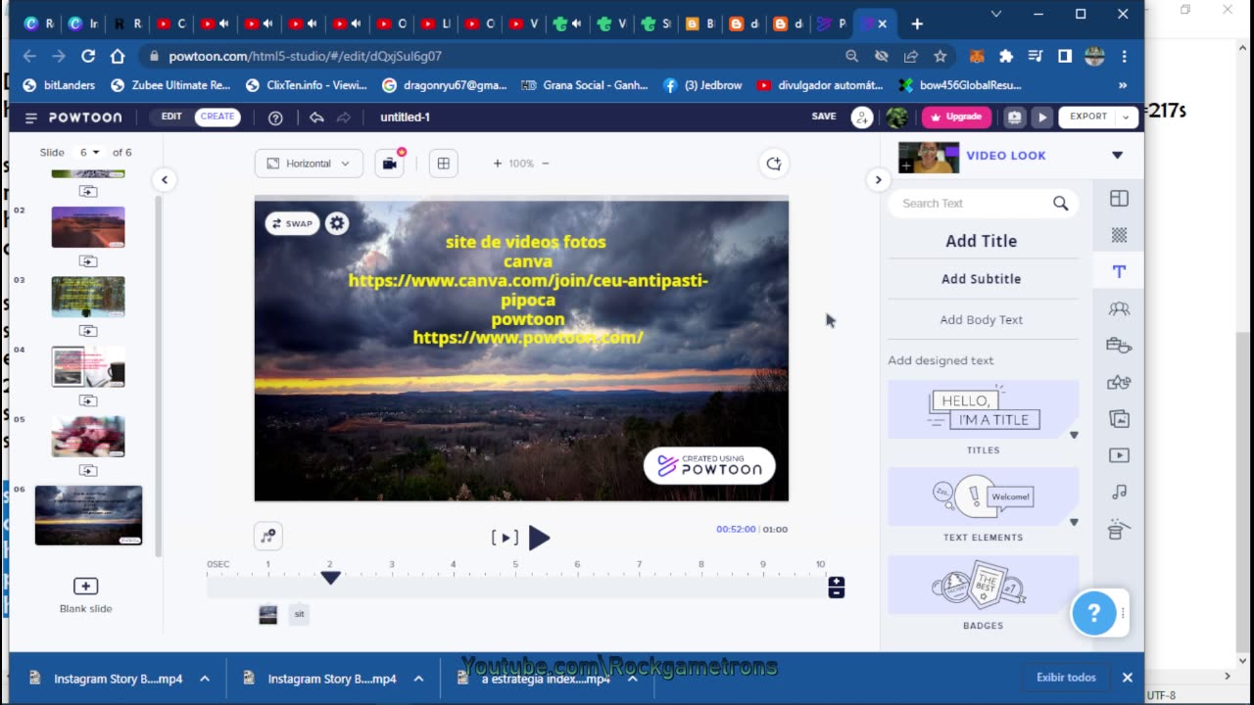Switch to EDIT mode
This screenshot has height=705, width=1254.
(x=171, y=117)
